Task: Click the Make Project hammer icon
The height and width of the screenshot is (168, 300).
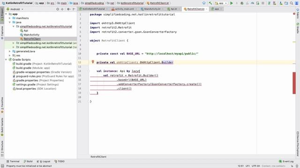Action: click(210, 3)
